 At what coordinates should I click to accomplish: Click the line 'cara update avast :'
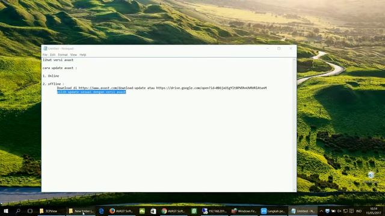pyautogui.click(x=60, y=68)
